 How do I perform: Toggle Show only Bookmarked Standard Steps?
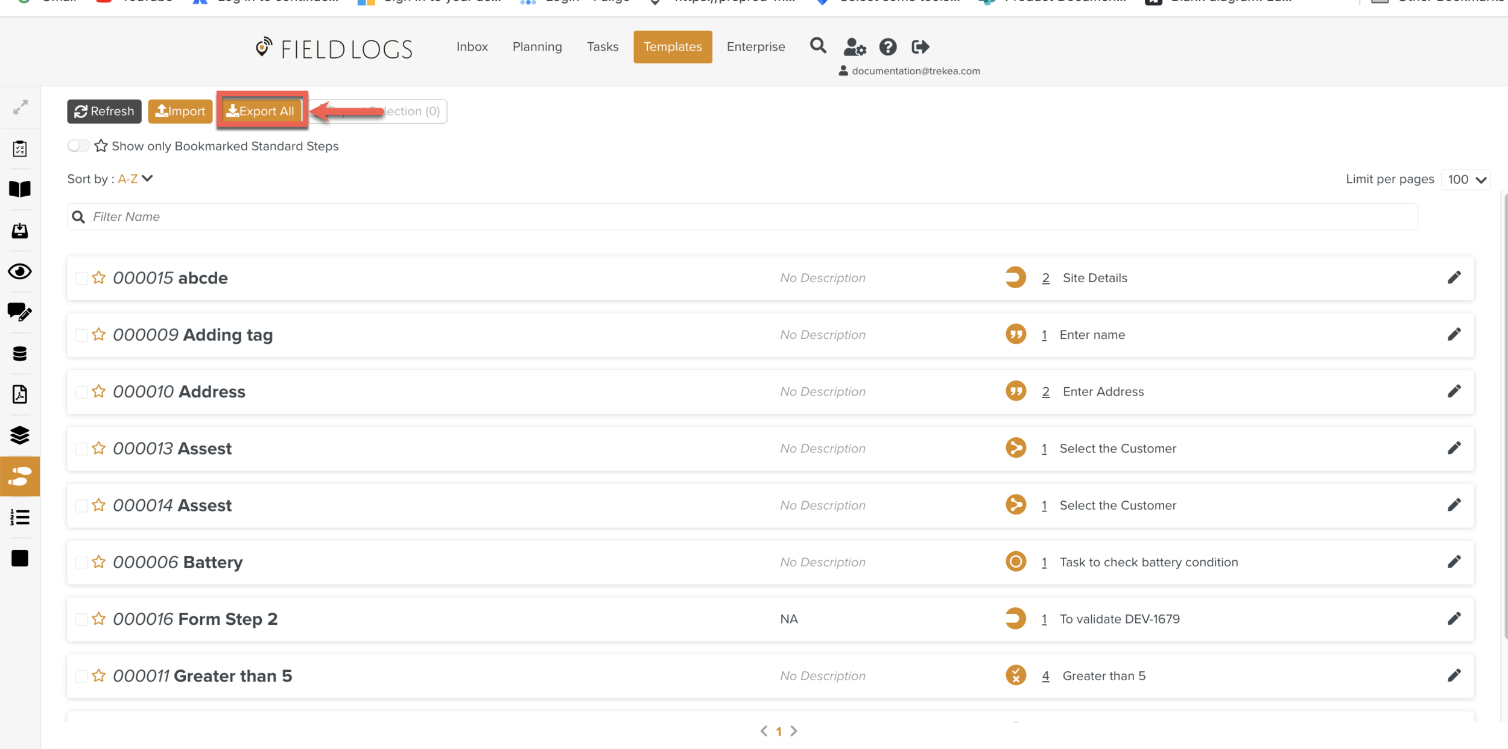(78, 146)
